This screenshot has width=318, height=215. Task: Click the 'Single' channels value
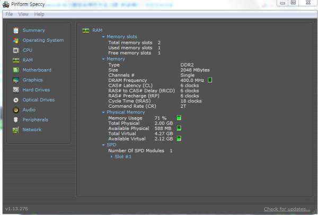point(188,75)
